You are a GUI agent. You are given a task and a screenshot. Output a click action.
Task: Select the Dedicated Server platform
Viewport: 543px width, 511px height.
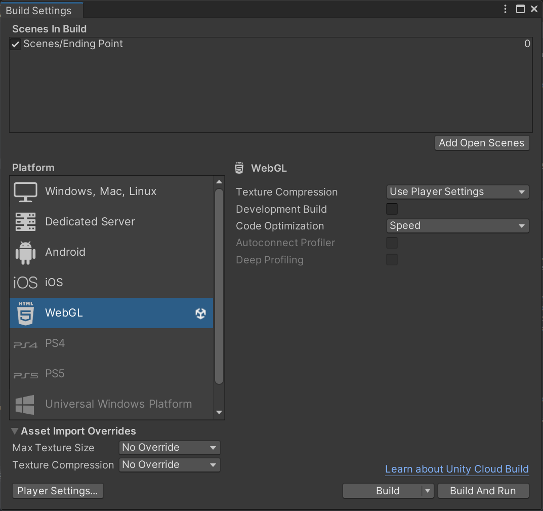click(111, 222)
